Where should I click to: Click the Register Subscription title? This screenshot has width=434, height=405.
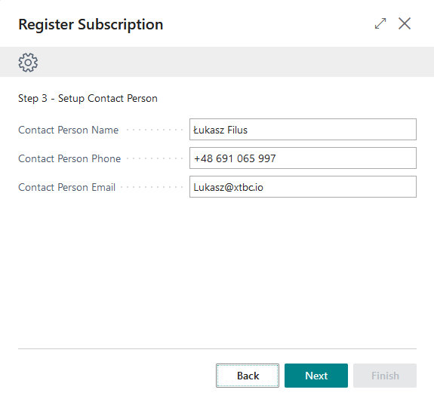91,25
